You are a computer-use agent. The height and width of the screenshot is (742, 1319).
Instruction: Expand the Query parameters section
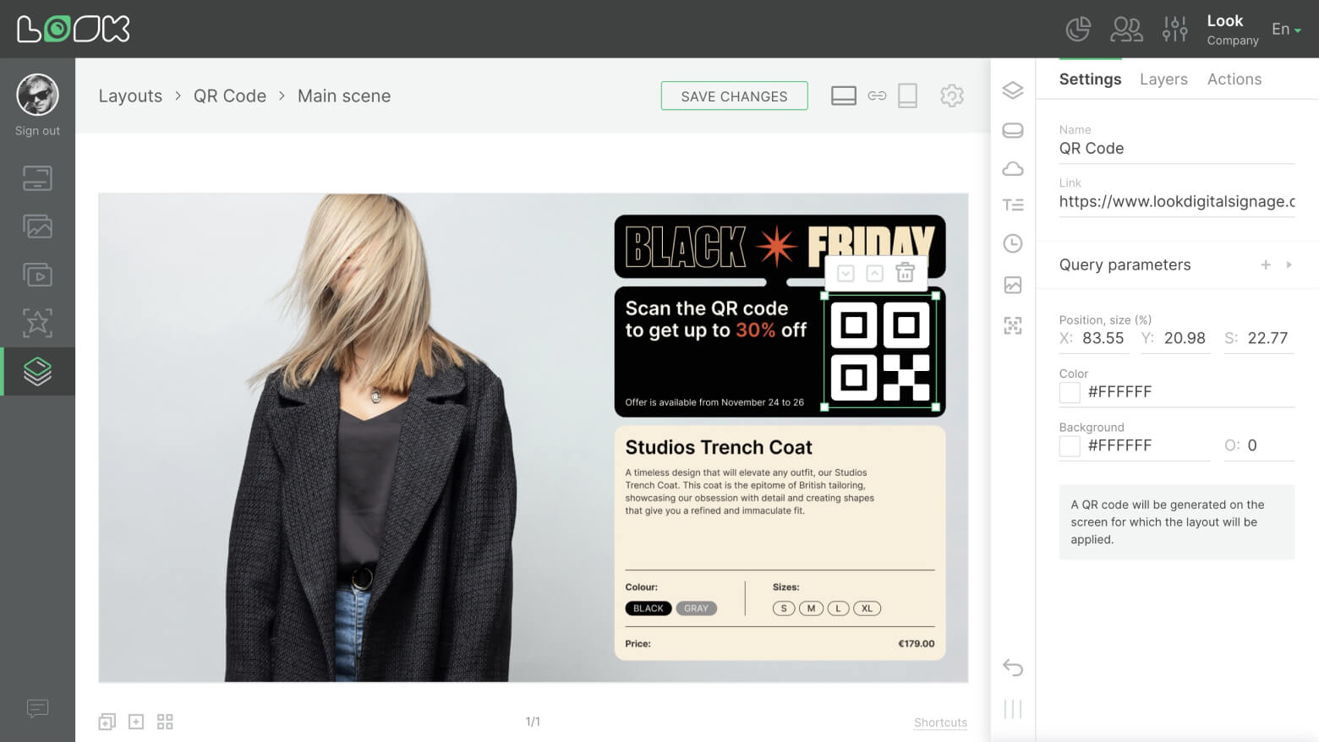pyautogui.click(x=1290, y=265)
